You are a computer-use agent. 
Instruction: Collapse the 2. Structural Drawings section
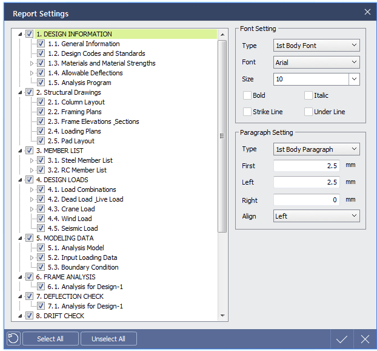[21, 92]
